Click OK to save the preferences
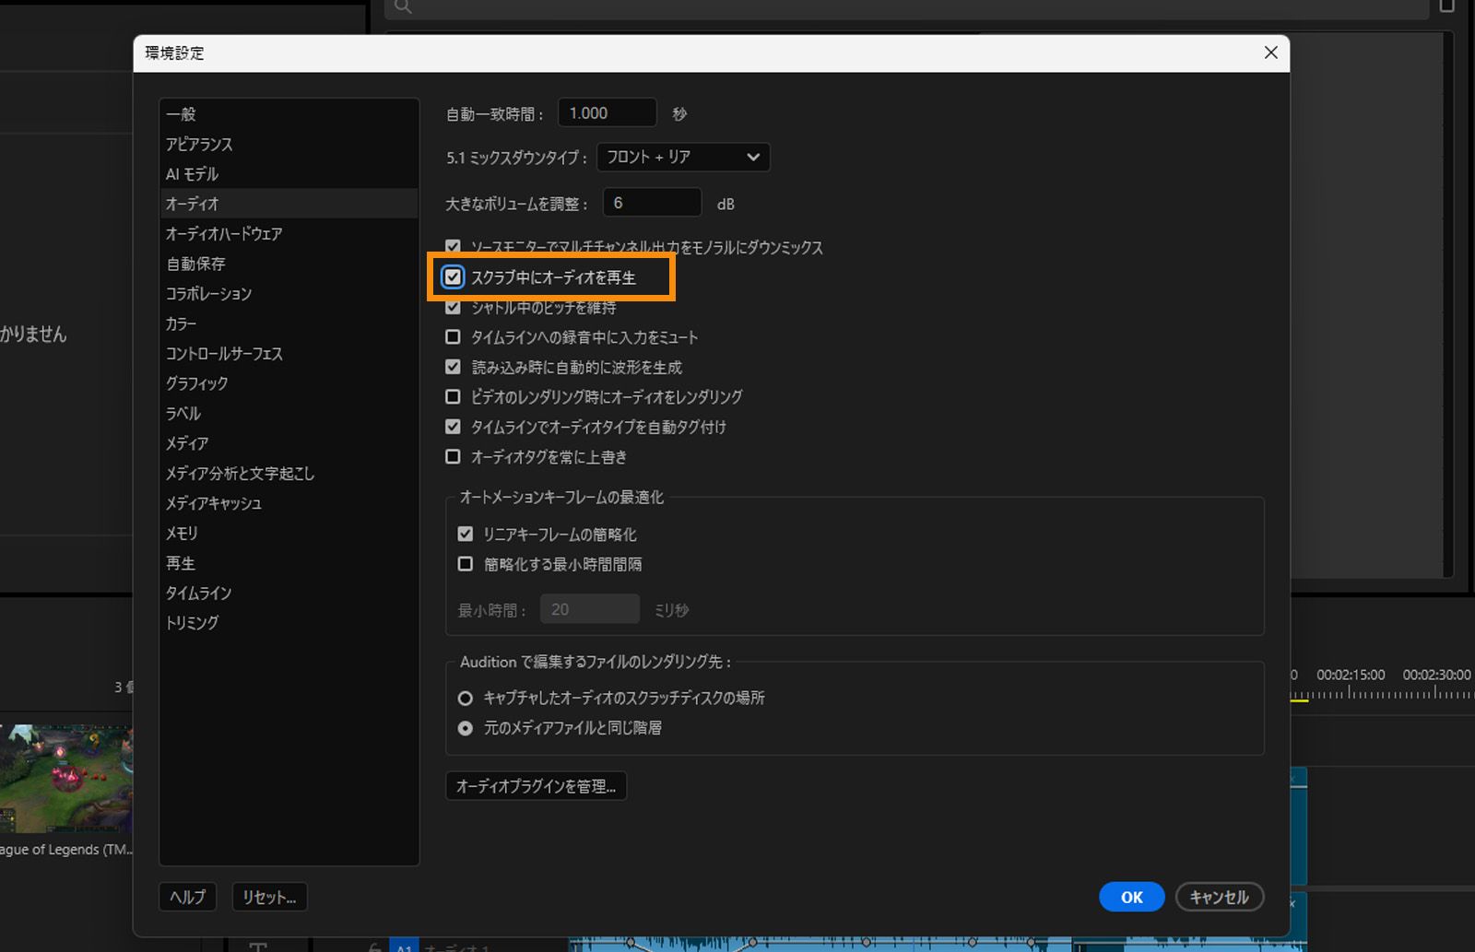The width and height of the screenshot is (1475, 952). pyautogui.click(x=1131, y=897)
